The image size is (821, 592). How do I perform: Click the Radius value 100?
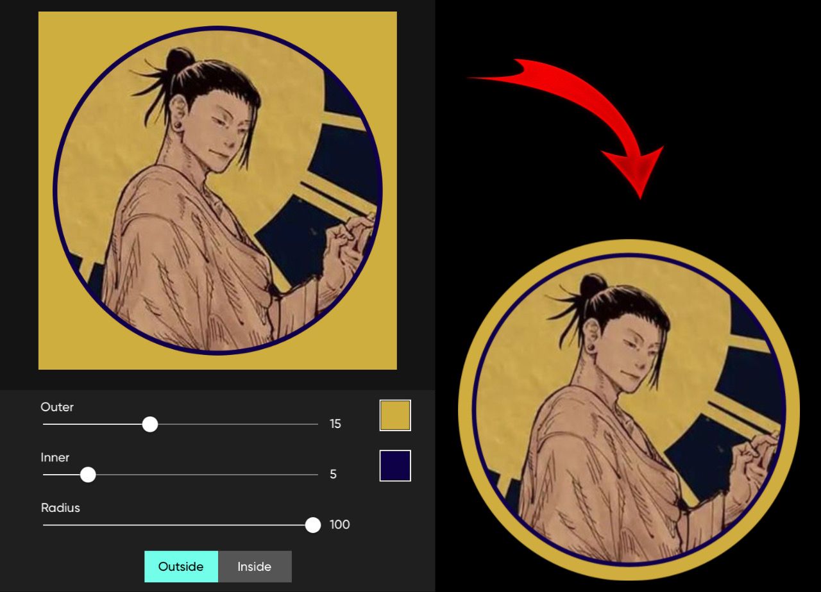point(340,525)
